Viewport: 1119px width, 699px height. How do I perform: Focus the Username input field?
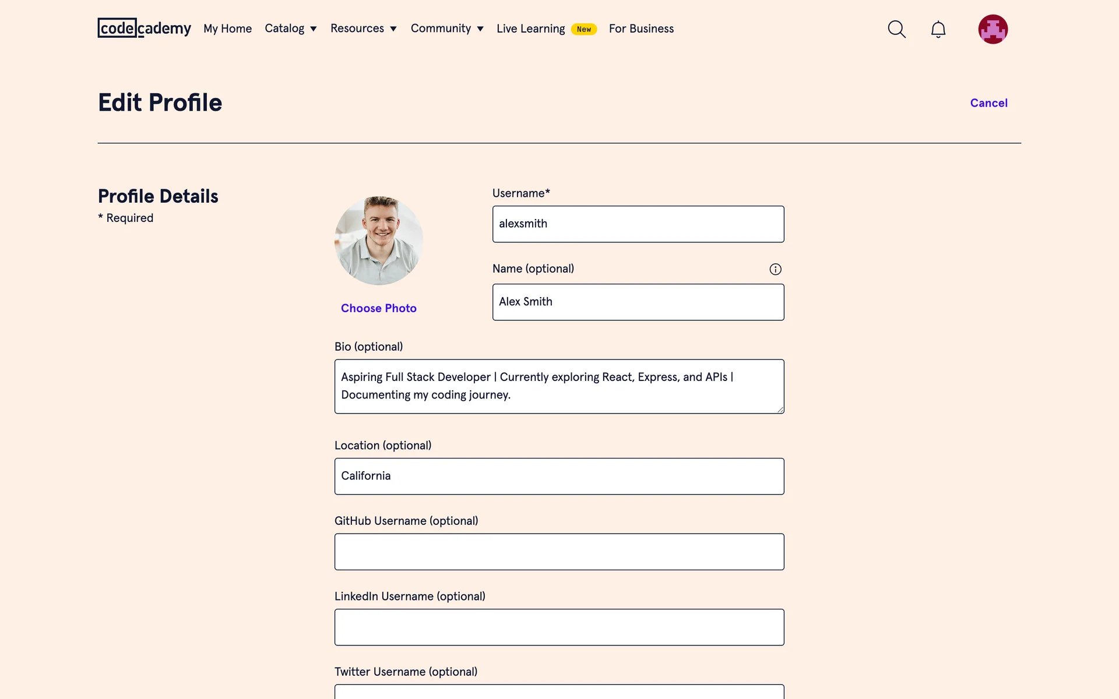point(638,224)
